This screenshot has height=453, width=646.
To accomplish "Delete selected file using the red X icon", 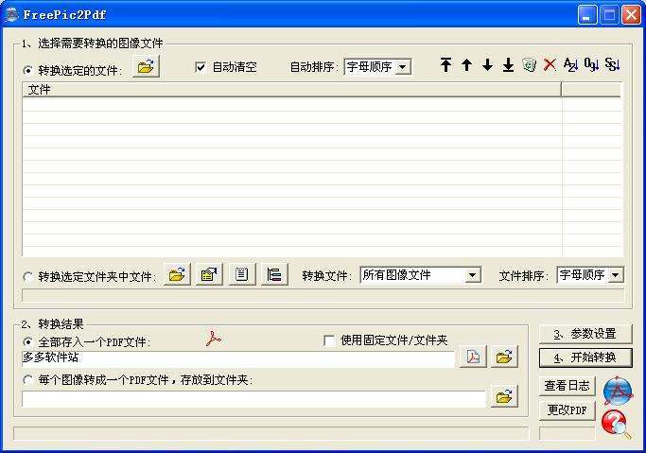I will [x=550, y=64].
